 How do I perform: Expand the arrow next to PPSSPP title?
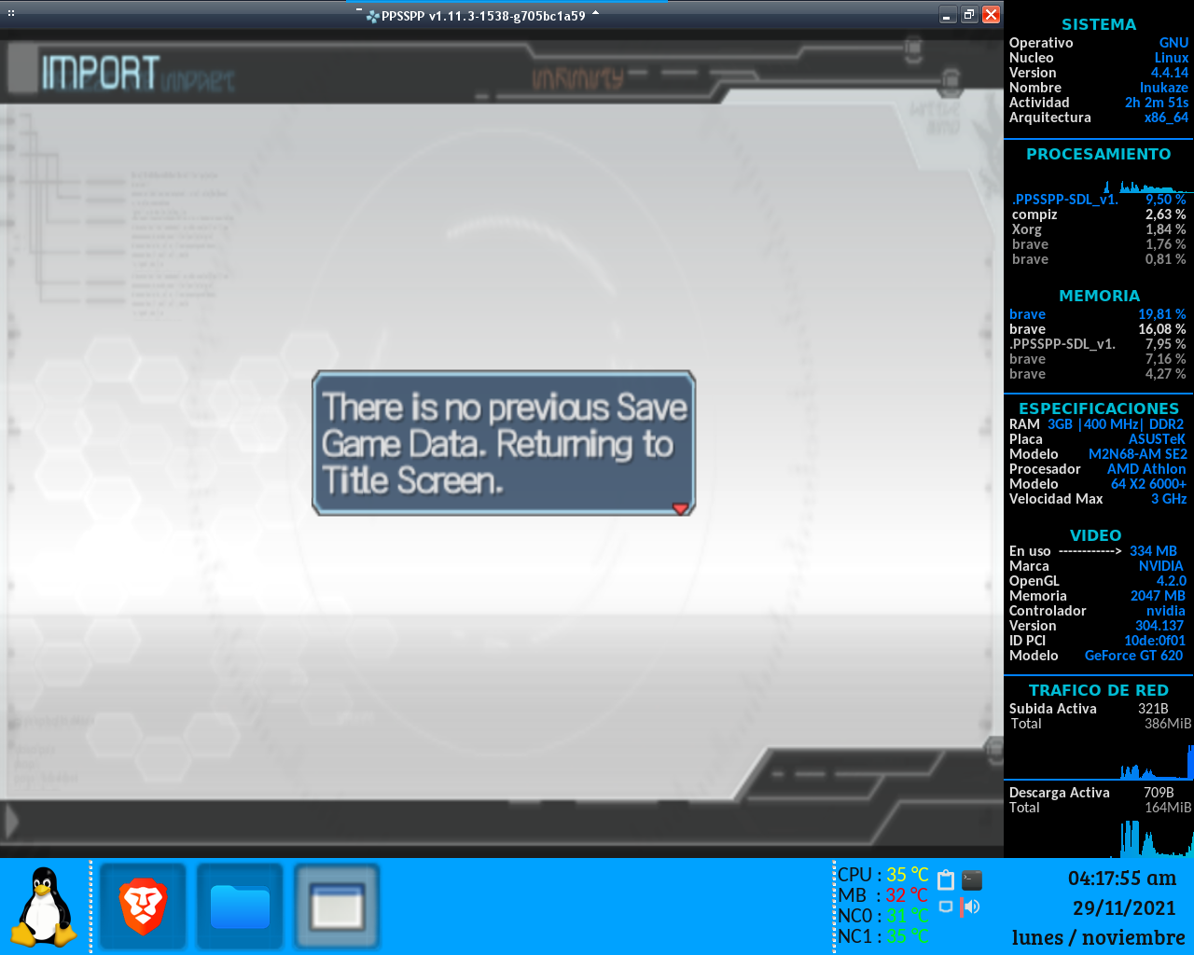click(596, 13)
